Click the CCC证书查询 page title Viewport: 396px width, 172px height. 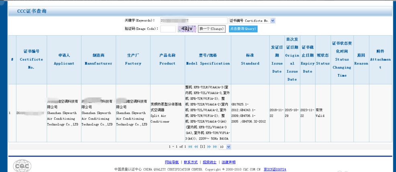click(32, 11)
